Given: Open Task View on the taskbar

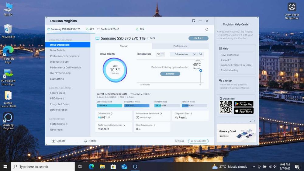Looking at the screenshot, I should coord(80,166).
